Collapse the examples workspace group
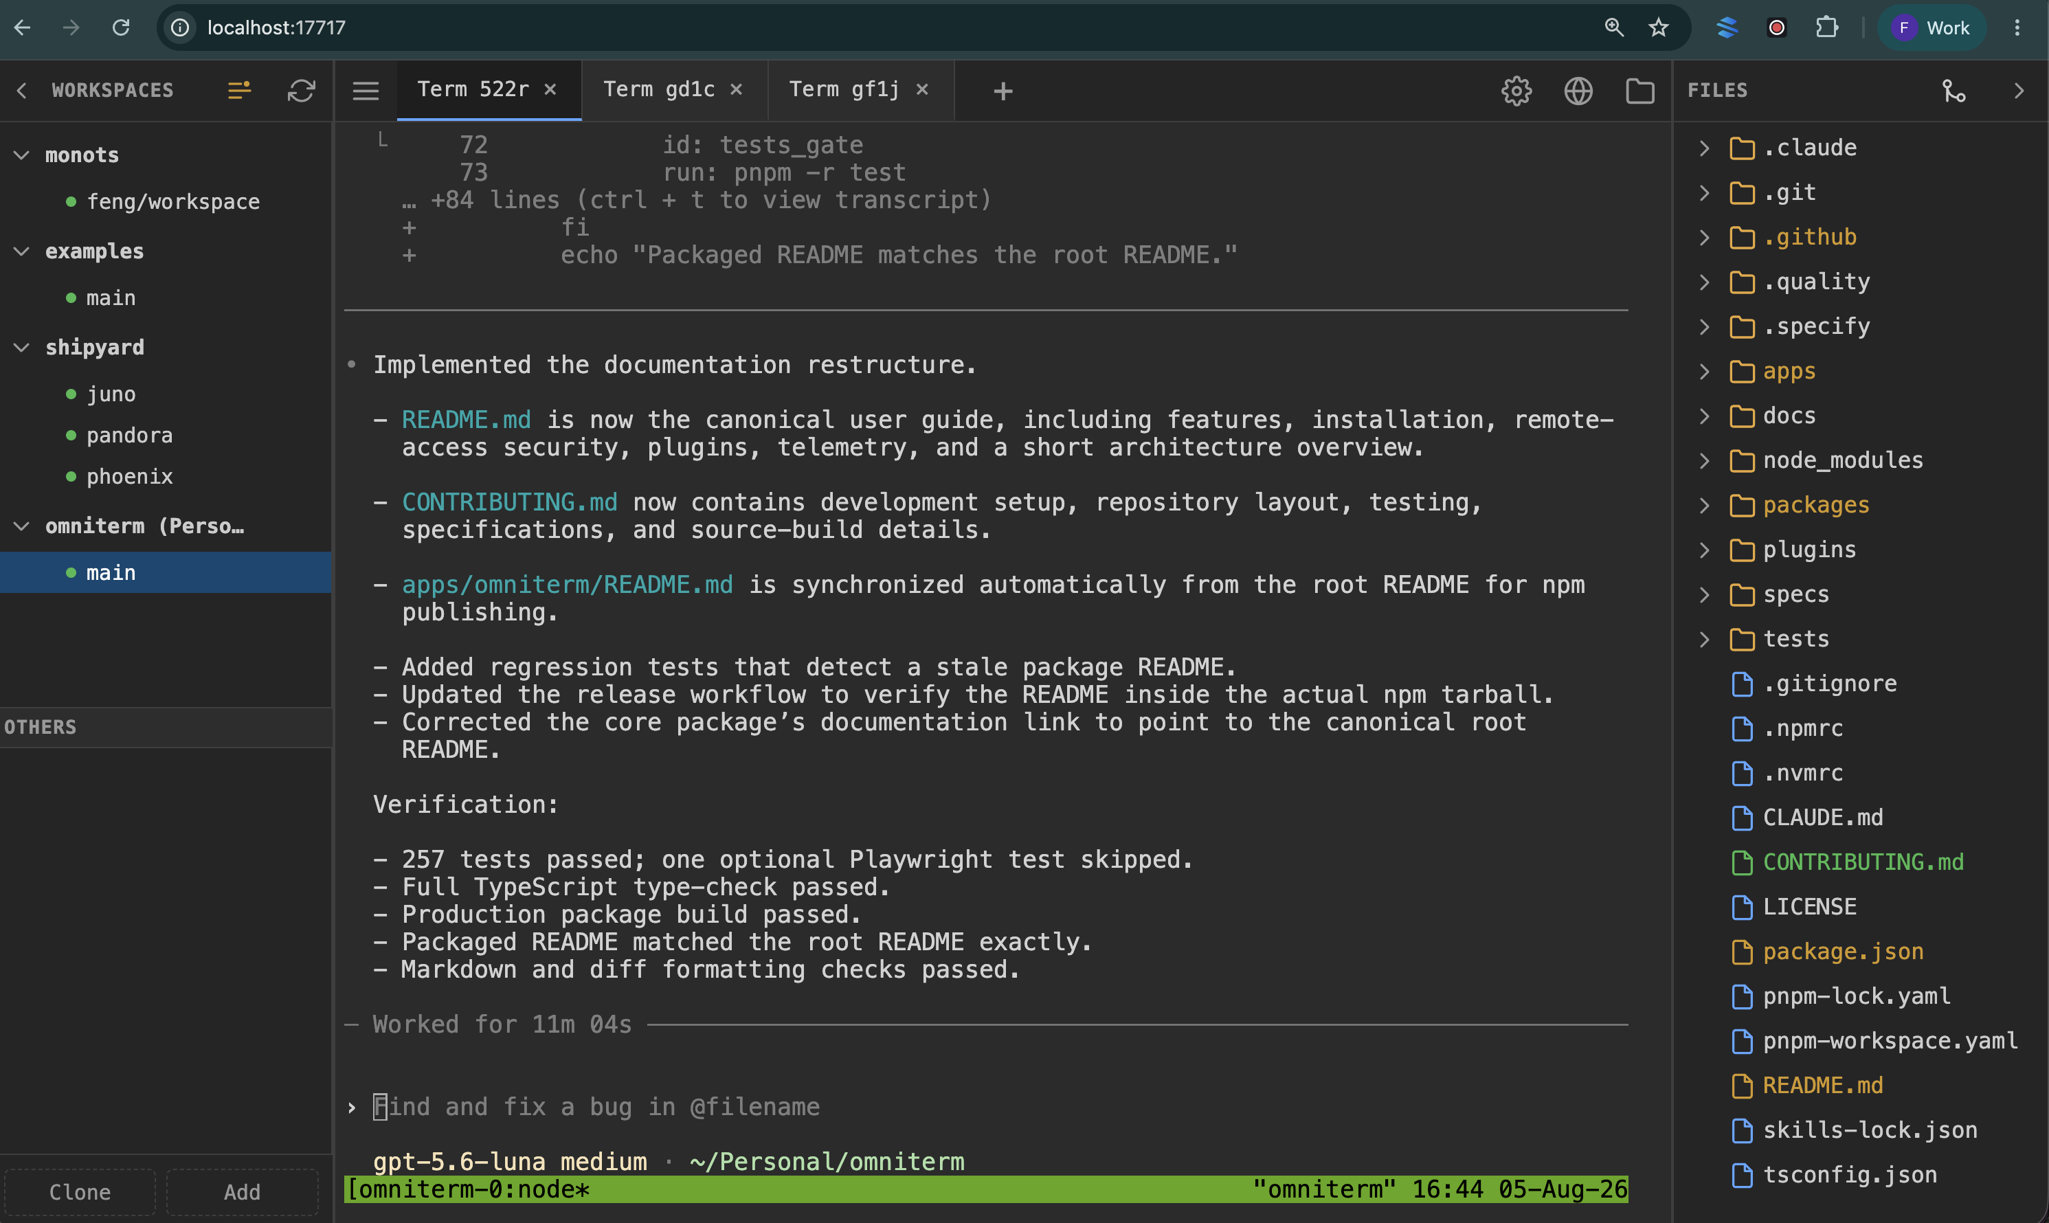The image size is (2049, 1223). [22, 251]
